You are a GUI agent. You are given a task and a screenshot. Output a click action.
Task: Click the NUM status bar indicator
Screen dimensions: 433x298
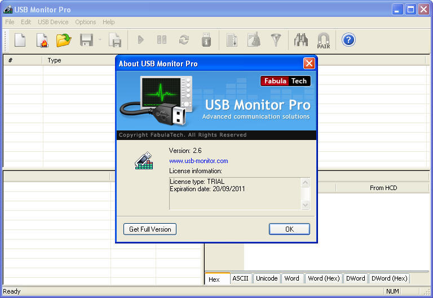point(392,291)
